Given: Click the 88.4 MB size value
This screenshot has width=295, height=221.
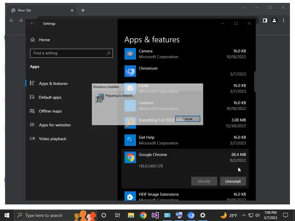Looking at the screenshot, I should tap(239, 155).
